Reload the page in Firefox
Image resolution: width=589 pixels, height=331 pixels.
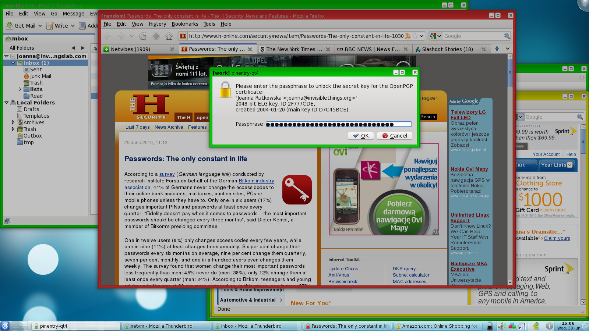tap(143, 36)
